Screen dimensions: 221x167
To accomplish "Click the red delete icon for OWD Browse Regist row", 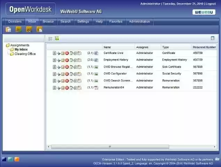I will (67, 67).
